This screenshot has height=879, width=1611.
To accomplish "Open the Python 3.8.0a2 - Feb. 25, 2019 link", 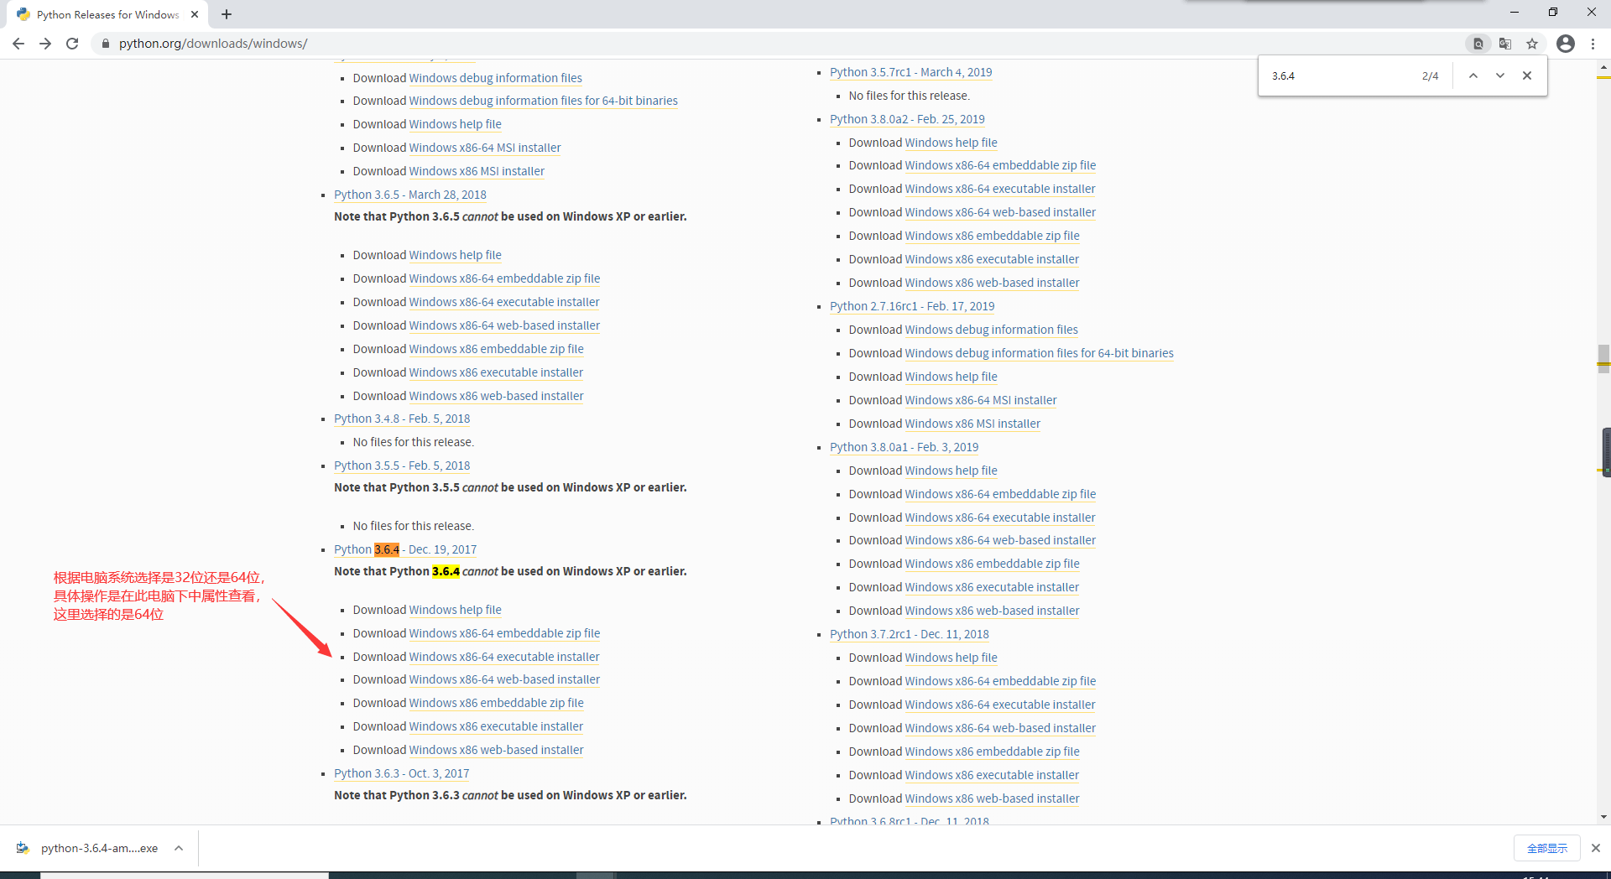I will pyautogui.click(x=907, y=119).
